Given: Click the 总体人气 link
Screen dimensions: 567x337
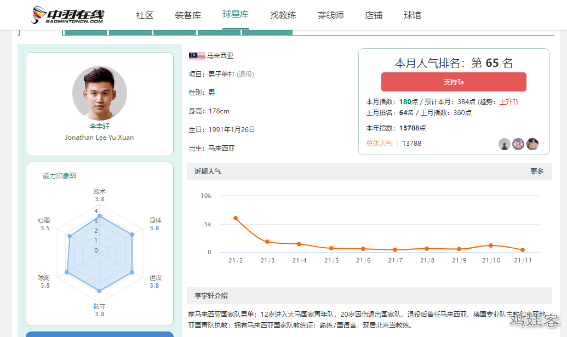Looking at the screenshot, I should coord(379,144).
